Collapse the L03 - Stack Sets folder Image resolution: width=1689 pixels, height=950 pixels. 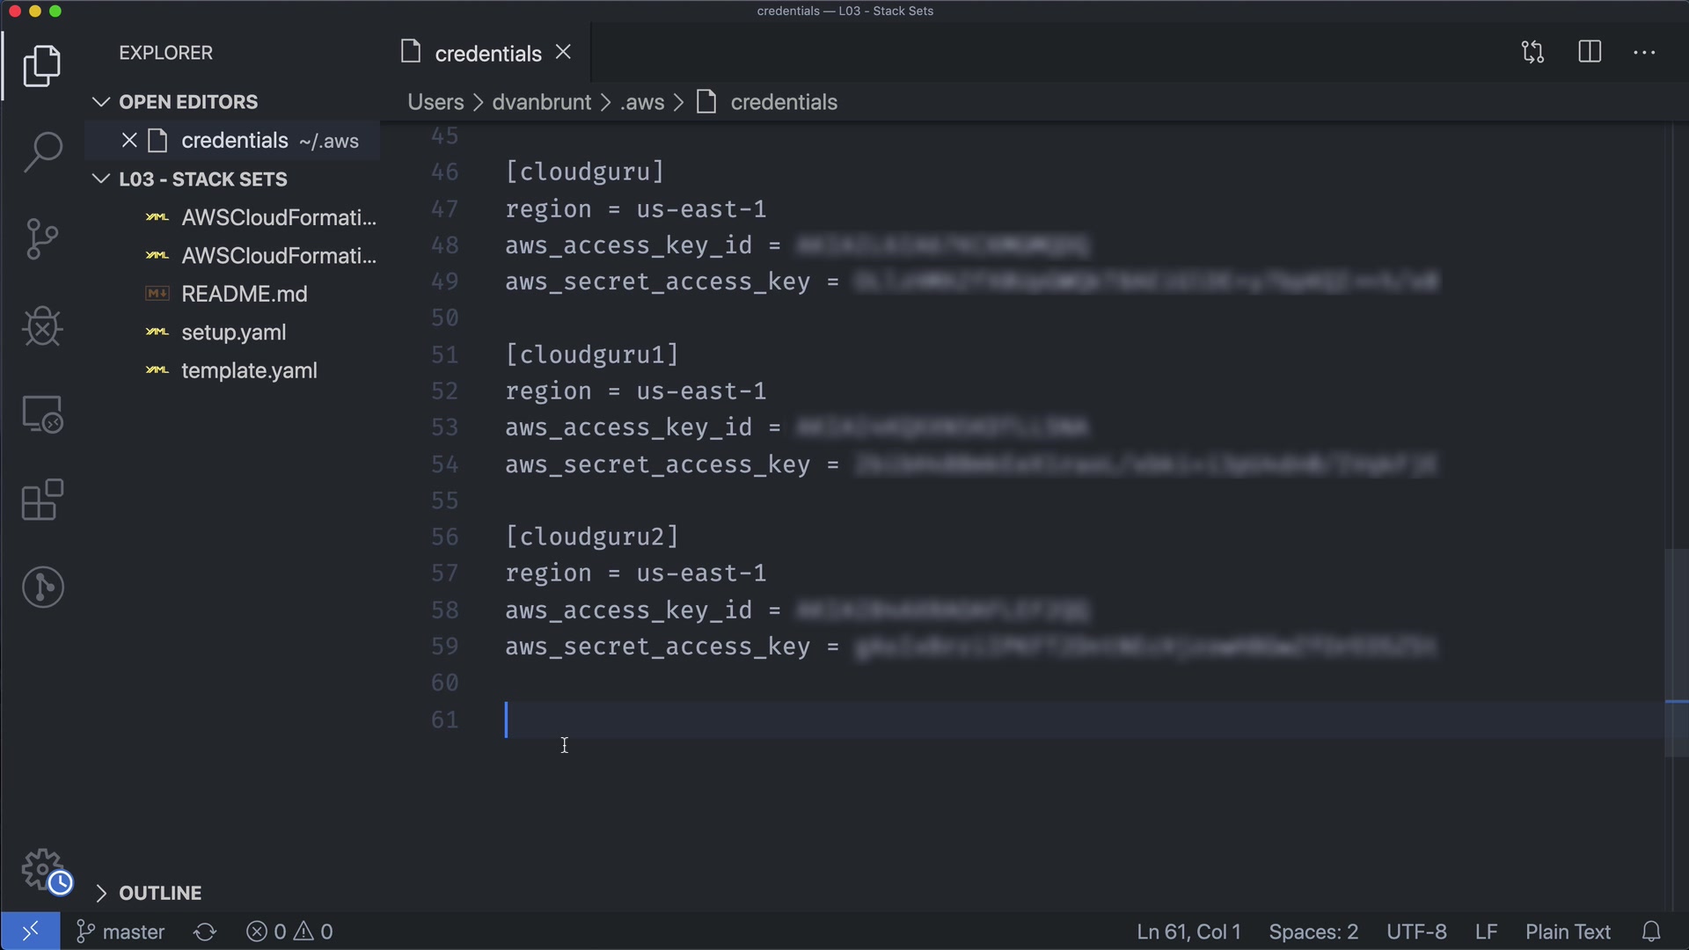coord(101,179)
